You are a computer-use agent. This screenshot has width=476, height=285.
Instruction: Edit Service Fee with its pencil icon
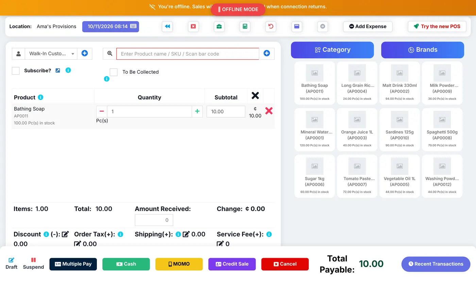pos(220,244)
